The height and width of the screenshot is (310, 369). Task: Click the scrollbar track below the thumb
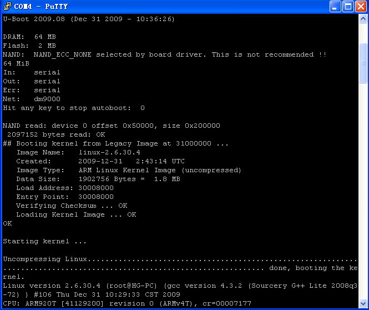tap(363, 191)
